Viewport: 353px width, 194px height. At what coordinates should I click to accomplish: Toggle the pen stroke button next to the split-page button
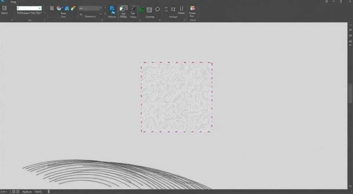coord(133,12)
